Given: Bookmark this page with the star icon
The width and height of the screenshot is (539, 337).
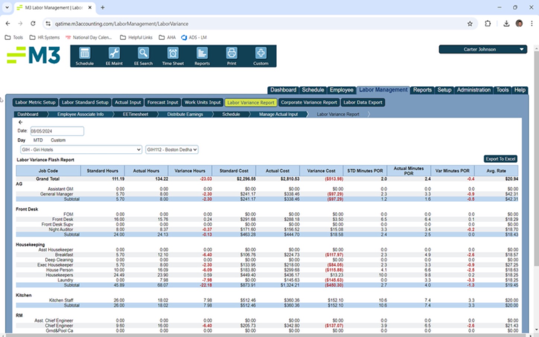Looking at the screenshot, I should point(470,24).
